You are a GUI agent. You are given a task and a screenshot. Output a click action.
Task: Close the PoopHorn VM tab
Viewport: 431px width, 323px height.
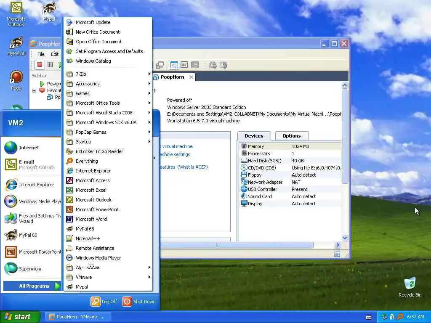coord(191,77)
